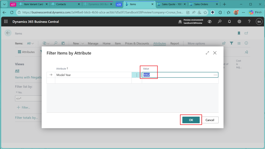Expand the Items All view dropdown
This screenshot has width=265, height=149.
point(31,43)
